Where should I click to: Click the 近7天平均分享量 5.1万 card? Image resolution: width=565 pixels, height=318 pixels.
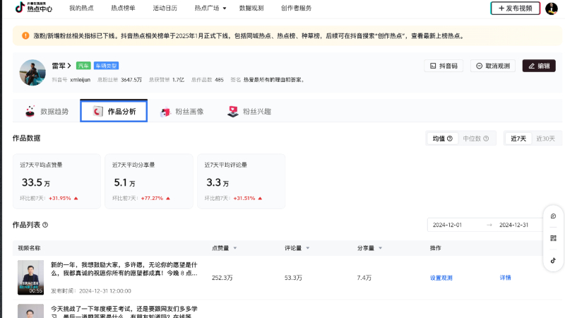click(149, 182)
